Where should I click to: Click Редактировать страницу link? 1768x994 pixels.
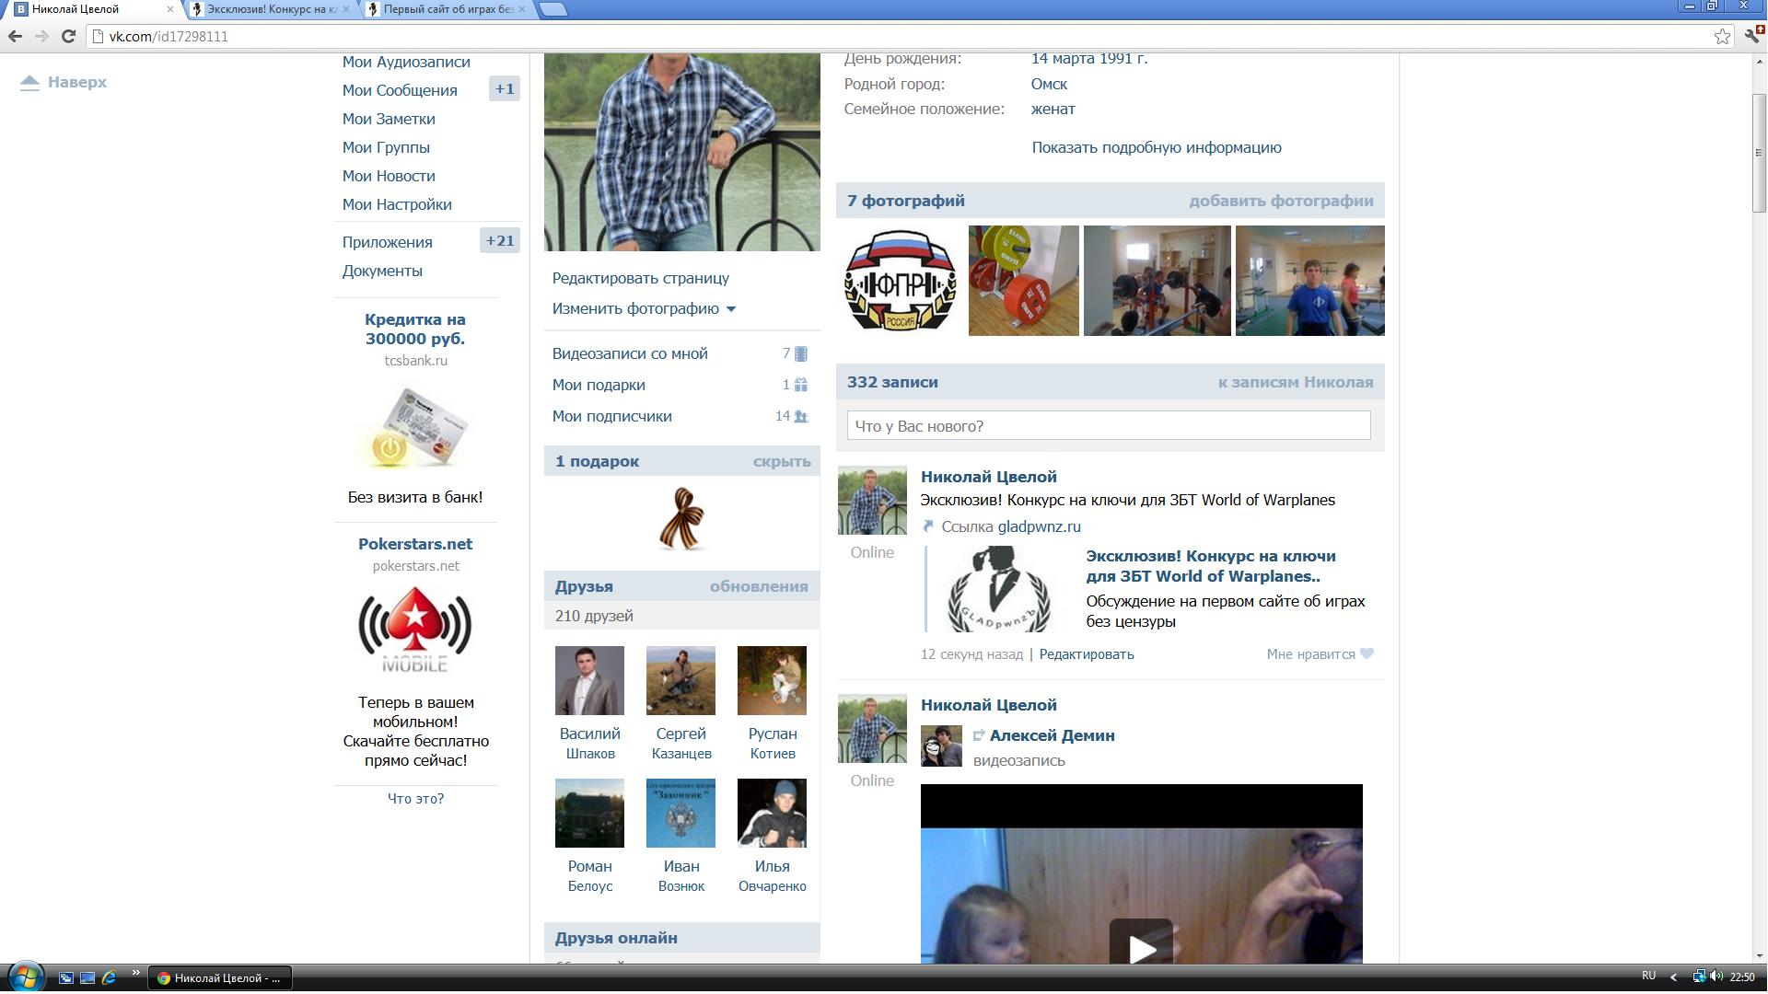640,278
